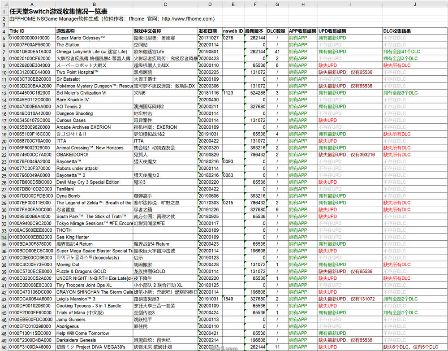Screen dimensions: 448x351
Task: Click the TaniNani game name cell
Action: pyautogui.click(x=94, y=189)
